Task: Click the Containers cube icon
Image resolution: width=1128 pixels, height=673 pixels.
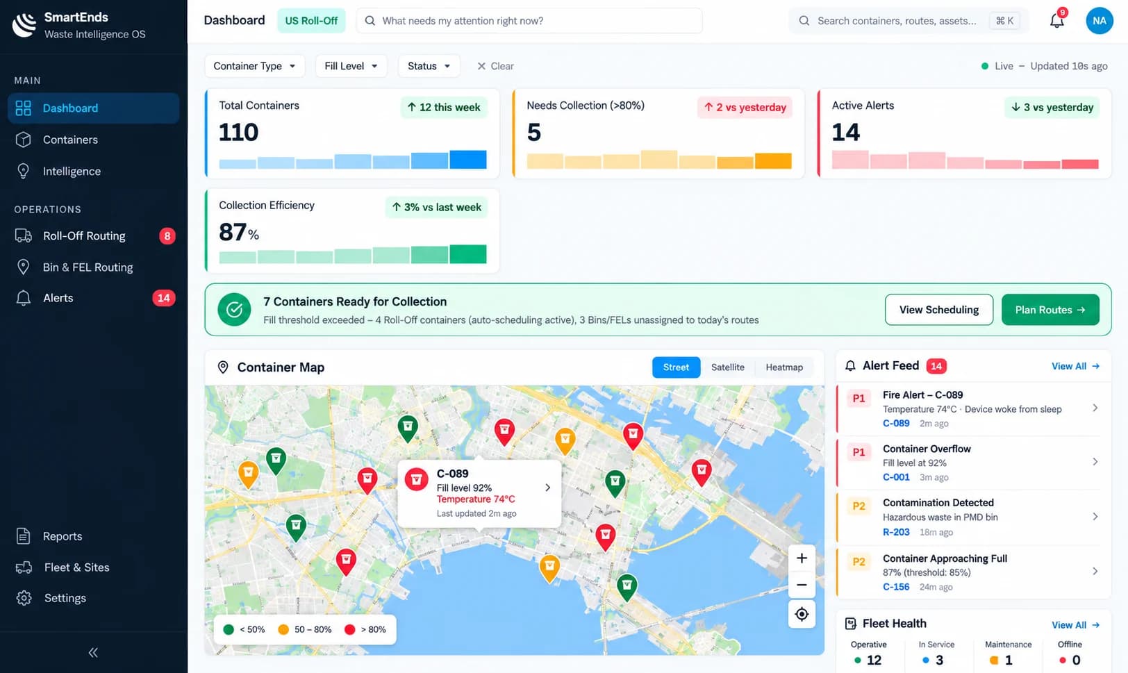Action: click(x=24, y=140)
